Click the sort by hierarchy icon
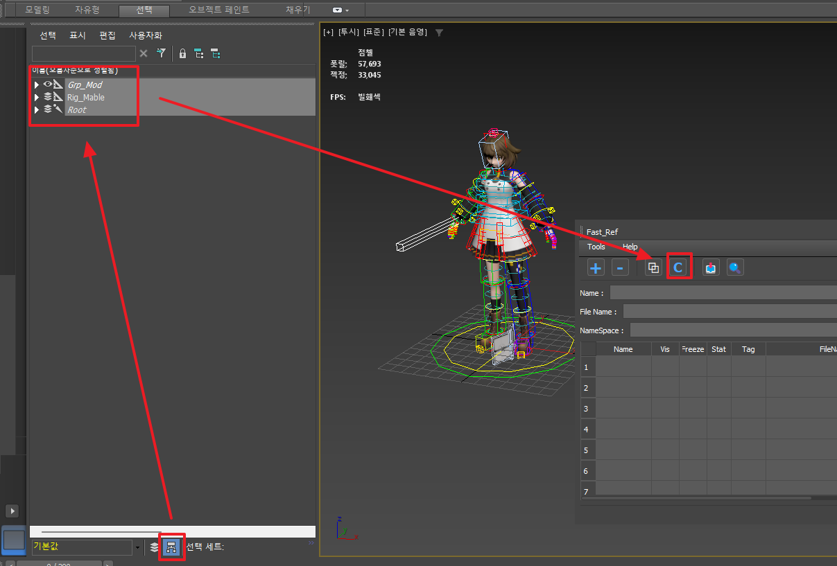Image resolution: width=837 pixels, height=566 pixels. (x=171, y=547)
